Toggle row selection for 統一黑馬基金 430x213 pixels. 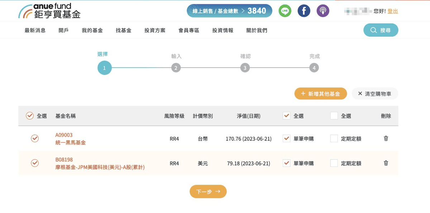pyautogui.click(x=35, y=138)
